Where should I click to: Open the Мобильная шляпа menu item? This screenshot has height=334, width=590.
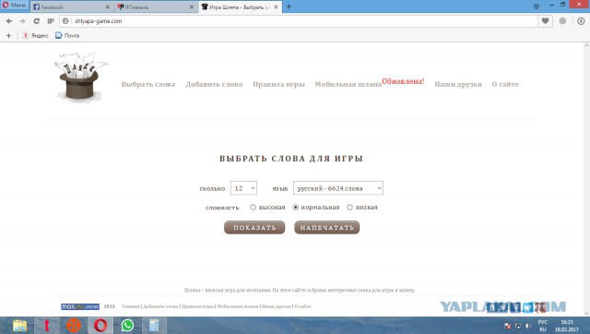(348, 84)
